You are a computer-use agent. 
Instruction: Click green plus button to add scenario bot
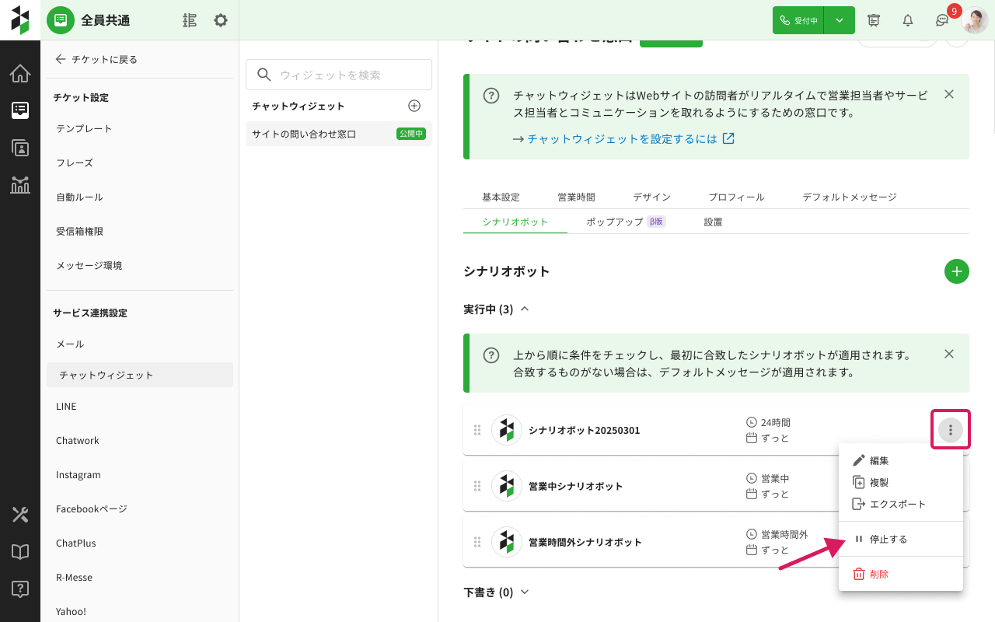coord(956,271)
